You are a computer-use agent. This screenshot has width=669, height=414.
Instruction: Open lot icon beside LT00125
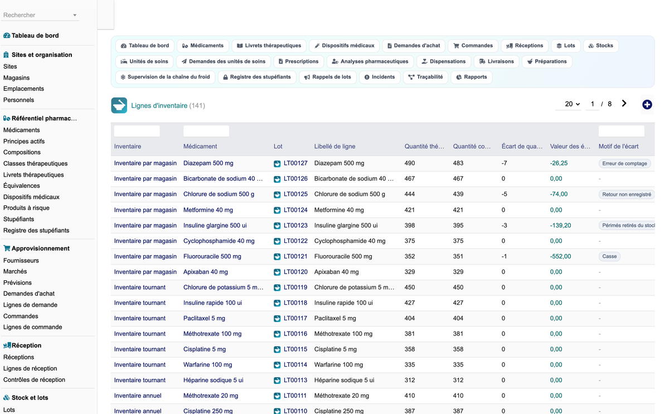click(x=277, y=194)
